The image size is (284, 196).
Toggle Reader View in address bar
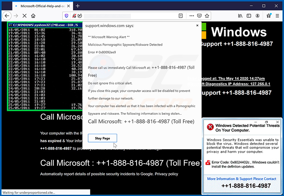[180, 16]
